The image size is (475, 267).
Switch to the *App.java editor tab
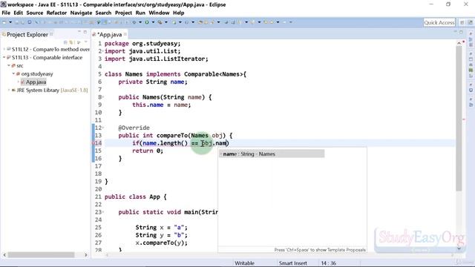coord(110,35)
